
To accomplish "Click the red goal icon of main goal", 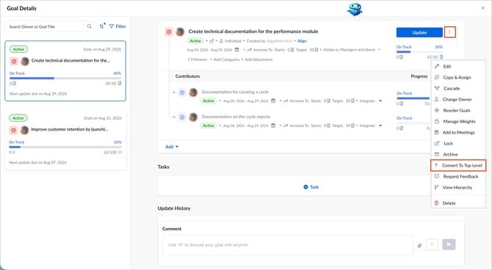I will [x=169, y=32].
